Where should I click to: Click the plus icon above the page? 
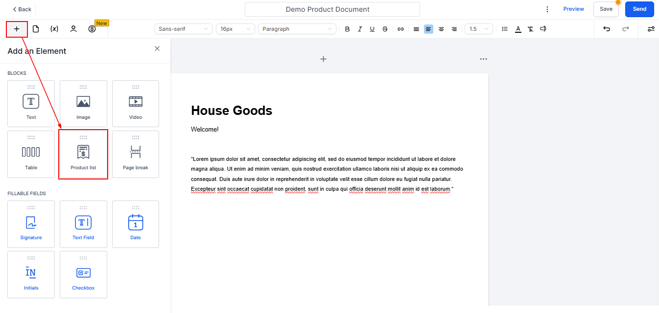tap(323, 59)
